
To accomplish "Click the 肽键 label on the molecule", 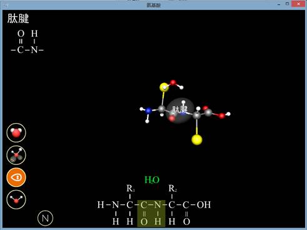I will tap(179, 109).
